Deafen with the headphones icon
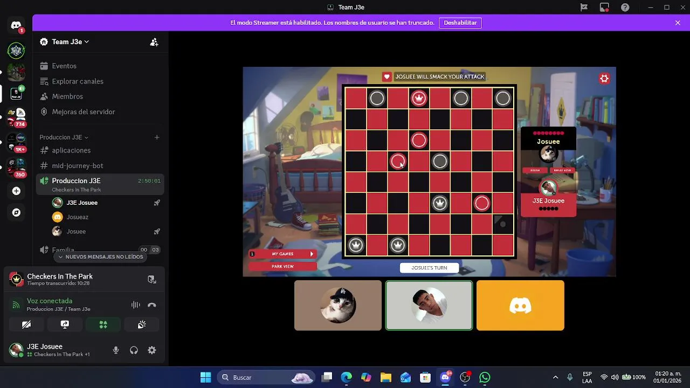The width and height of the screenshot is (690, 388). 134,350
